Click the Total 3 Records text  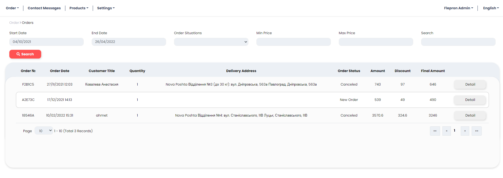coord(78,131)
